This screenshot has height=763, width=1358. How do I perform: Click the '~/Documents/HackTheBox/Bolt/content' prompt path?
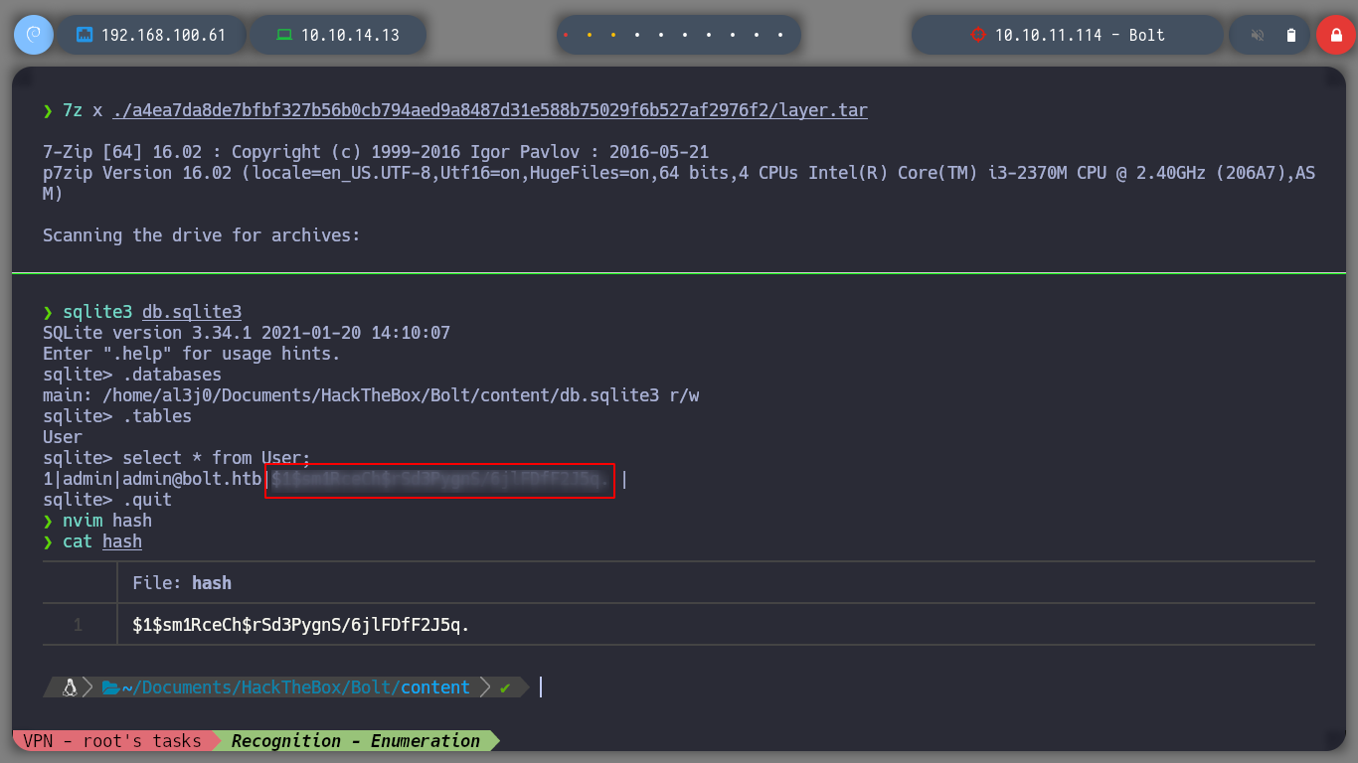tap(296, 687)
